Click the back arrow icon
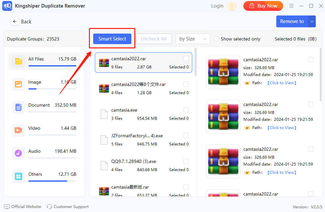 click(x=15, y=21)
